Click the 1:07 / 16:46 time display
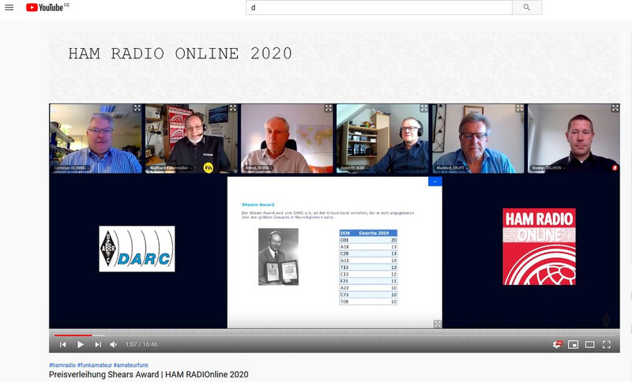632x382 pixels. [x=141, y=345]
